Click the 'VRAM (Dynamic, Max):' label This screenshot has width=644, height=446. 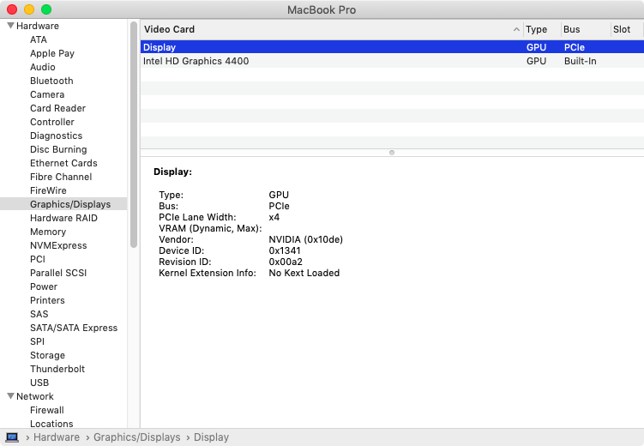click(210, 228)
